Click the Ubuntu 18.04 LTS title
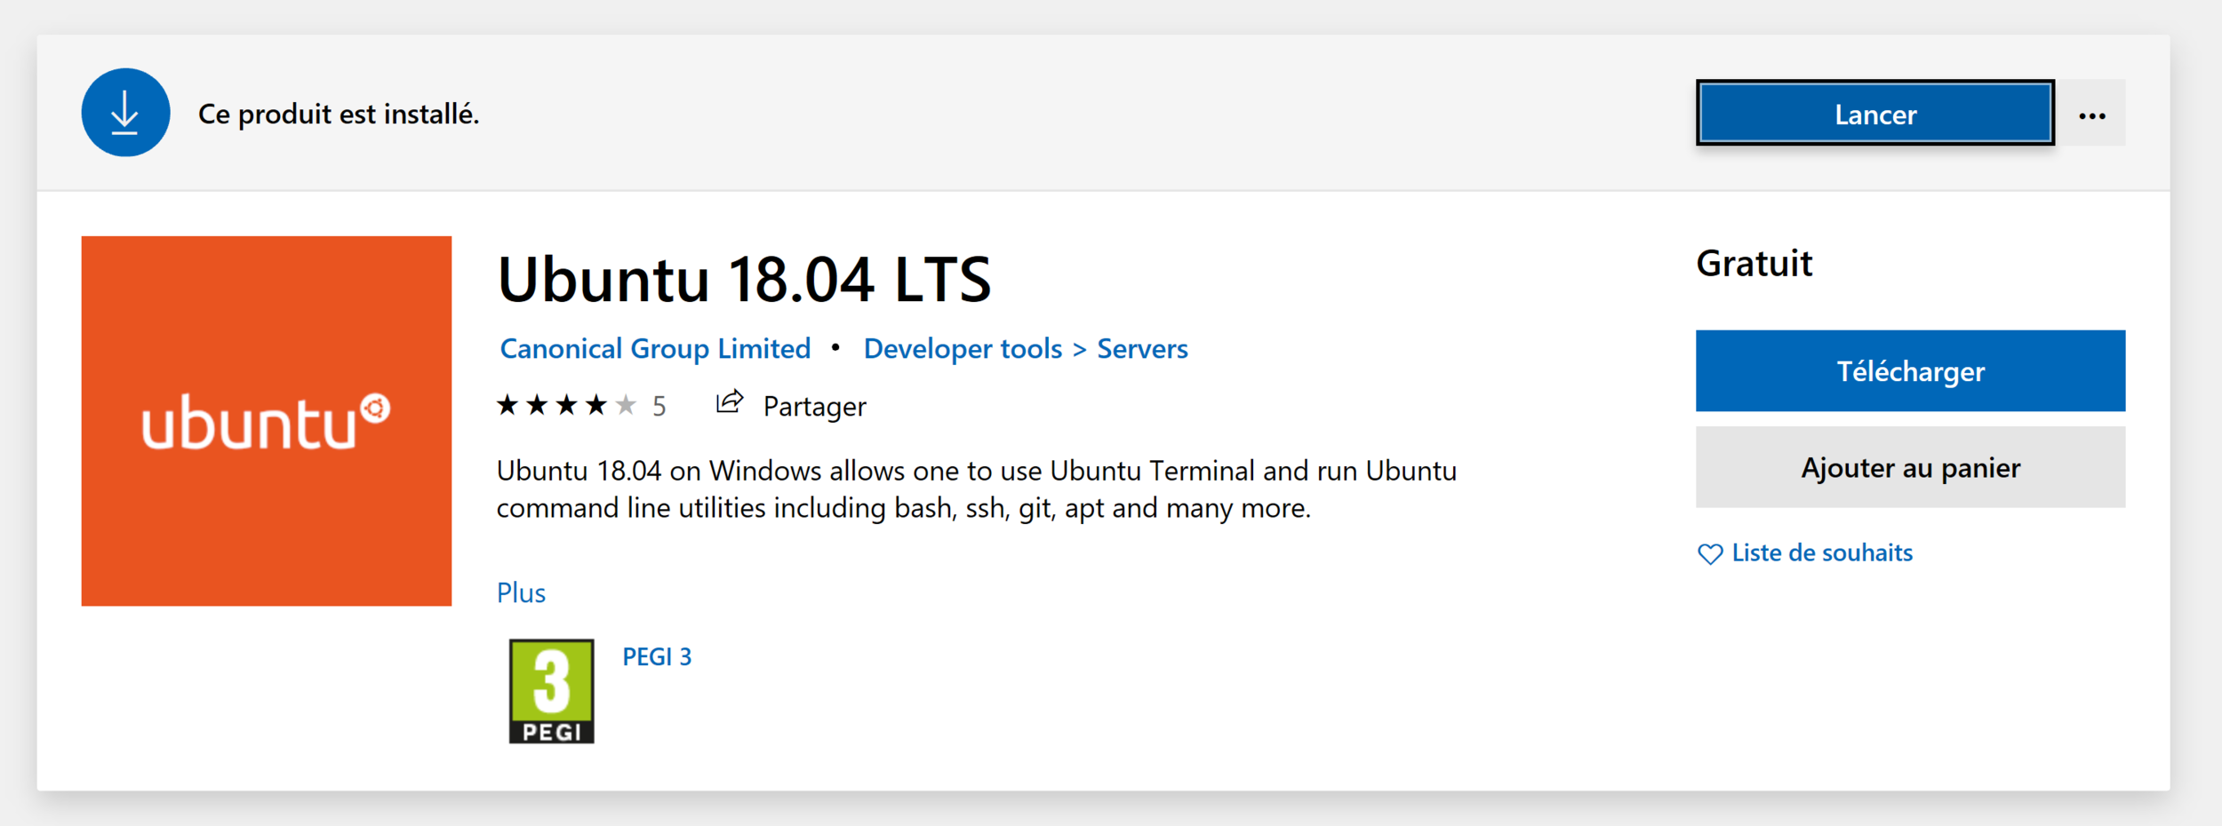Screen dimensions: 2222x826 click(x=744, y=279)
